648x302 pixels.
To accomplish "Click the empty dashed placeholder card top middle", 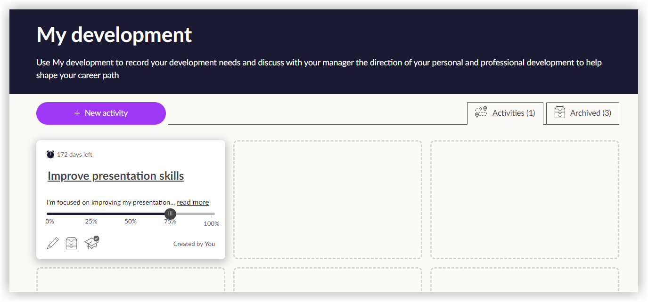I will point(328,199).
